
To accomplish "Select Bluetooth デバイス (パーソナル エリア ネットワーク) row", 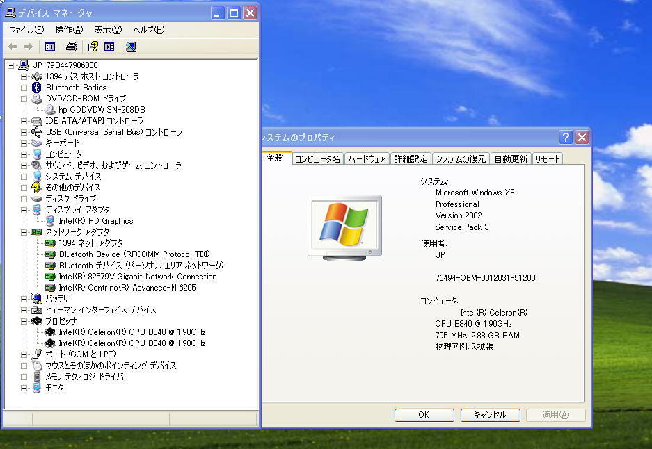I will [141, 266].
